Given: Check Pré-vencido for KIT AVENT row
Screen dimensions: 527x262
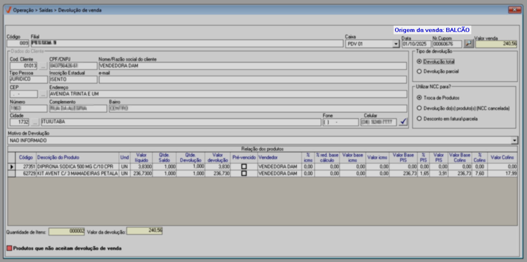Looking at the screenshot, I should (244, 173).
